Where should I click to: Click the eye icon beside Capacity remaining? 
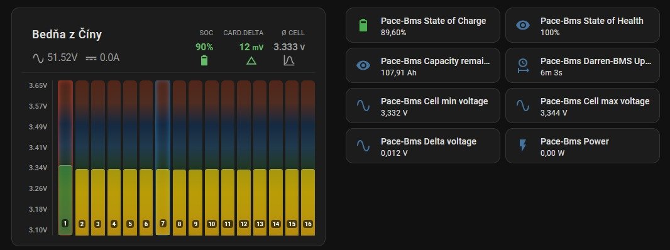tap(363, 65)
